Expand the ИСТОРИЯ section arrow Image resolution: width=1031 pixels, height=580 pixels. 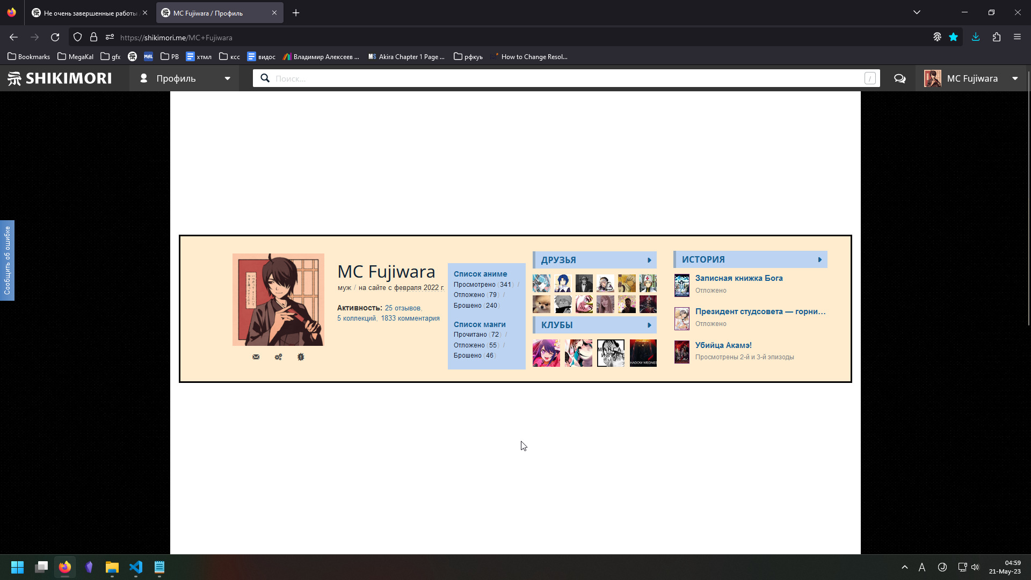click(x=820, y=260)
